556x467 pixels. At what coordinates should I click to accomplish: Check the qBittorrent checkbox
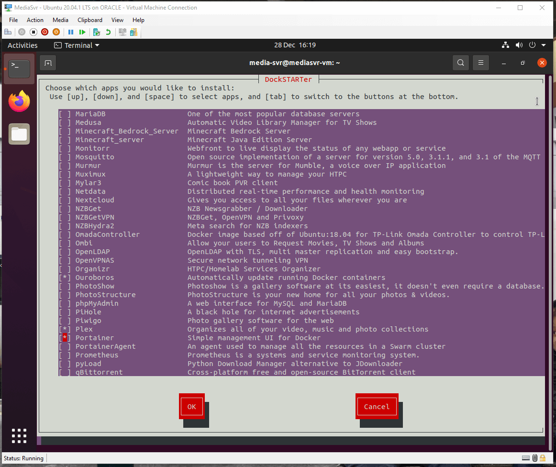click(65, 372)
